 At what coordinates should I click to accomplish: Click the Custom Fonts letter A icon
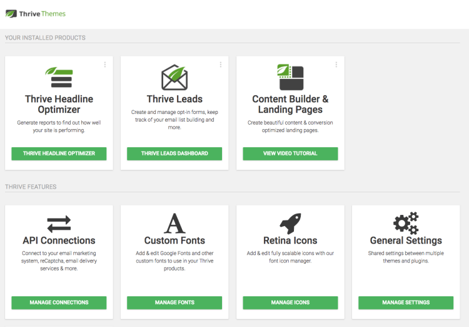tap(174, 223)
